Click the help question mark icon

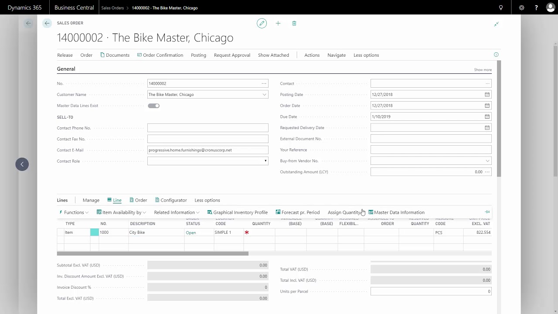(x=536, y=7)
